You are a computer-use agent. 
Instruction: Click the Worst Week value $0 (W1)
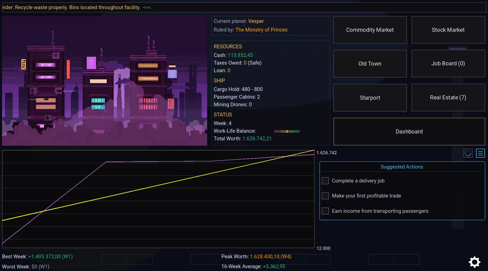(40, 267)
